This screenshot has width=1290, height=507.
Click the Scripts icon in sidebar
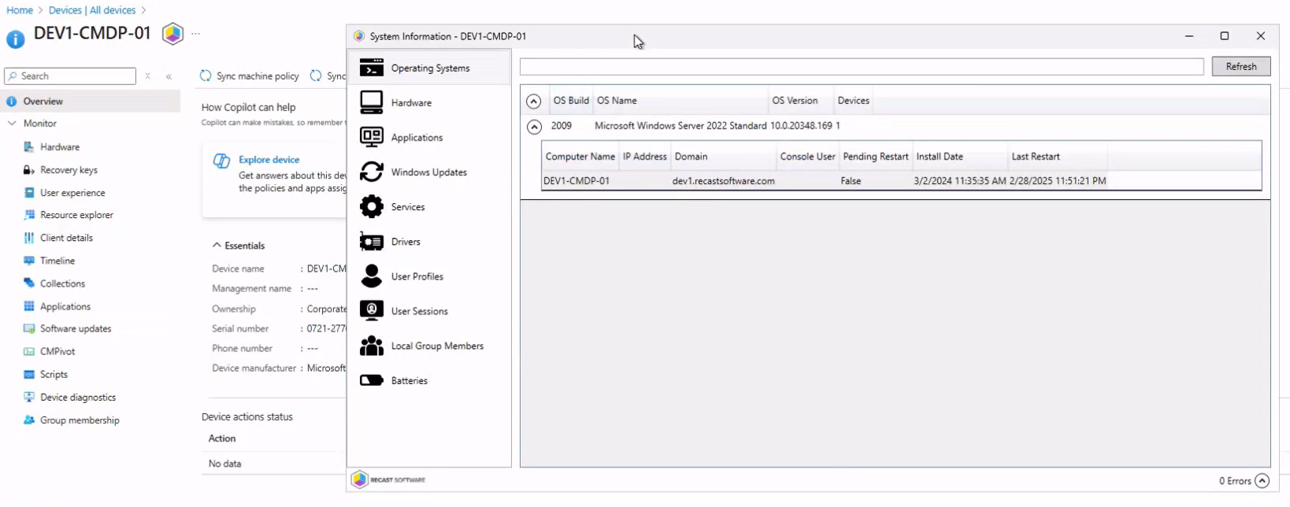point(29,374)
